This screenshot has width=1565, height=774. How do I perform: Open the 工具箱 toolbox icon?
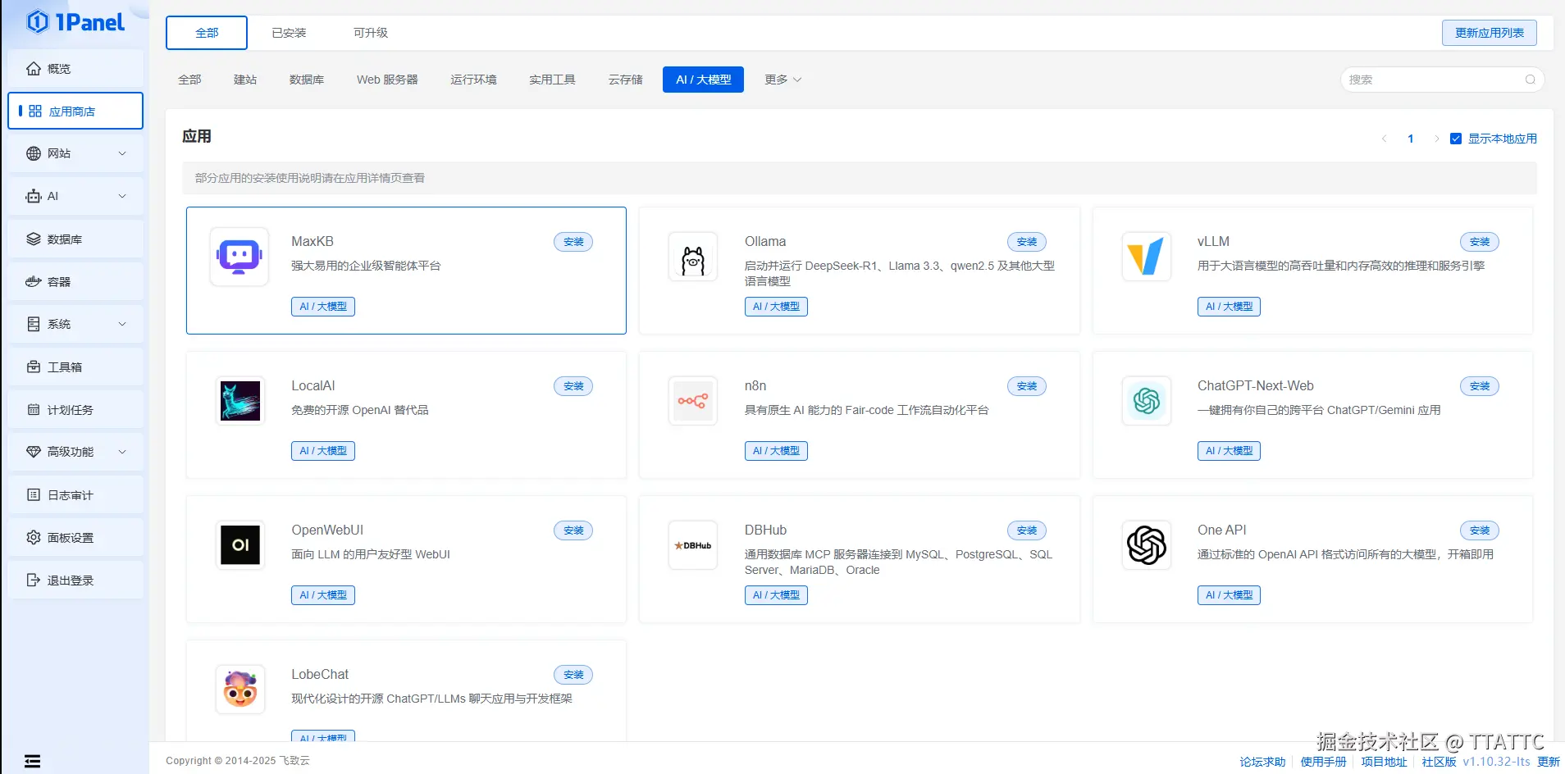(x=34, y=367)
